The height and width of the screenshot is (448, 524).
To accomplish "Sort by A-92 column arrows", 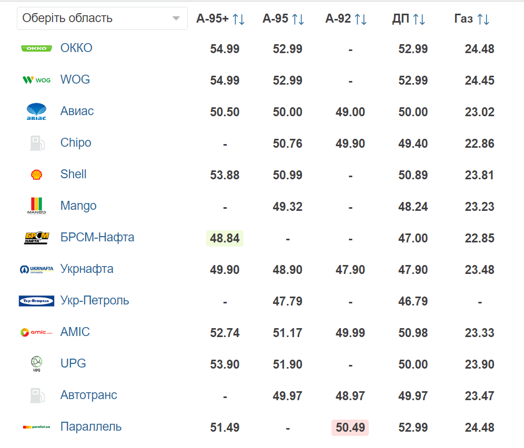I will coord(360,19).
